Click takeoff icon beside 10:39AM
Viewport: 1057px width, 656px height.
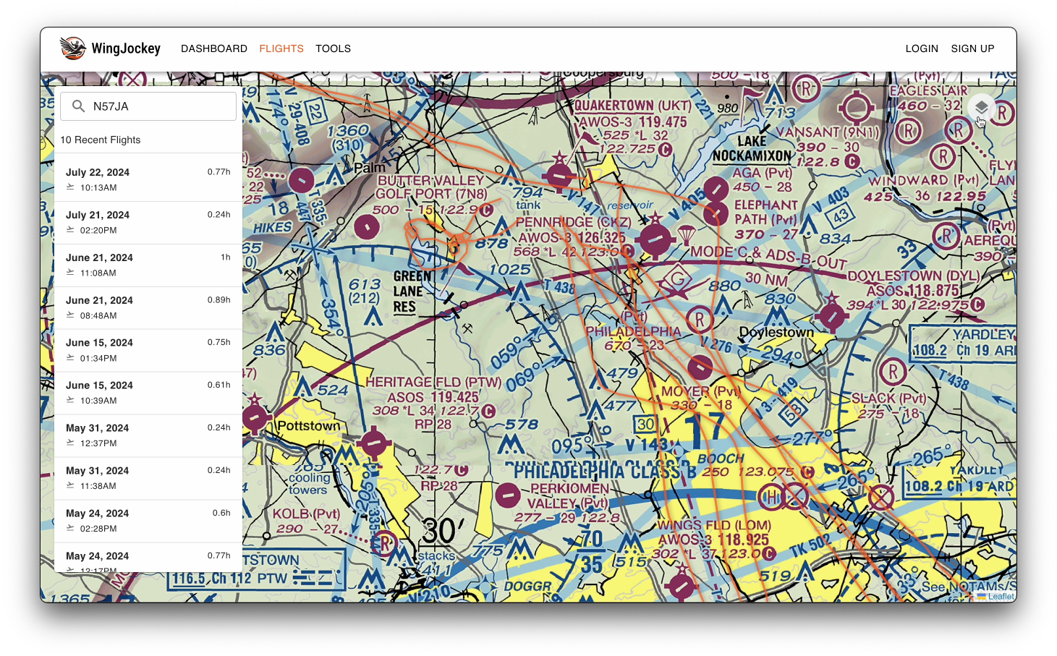pos(70,401)
